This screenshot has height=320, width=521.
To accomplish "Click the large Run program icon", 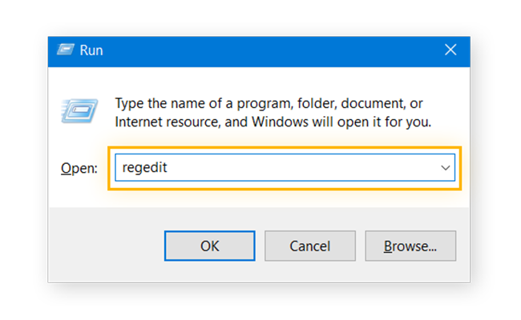I will pos(79,110).
